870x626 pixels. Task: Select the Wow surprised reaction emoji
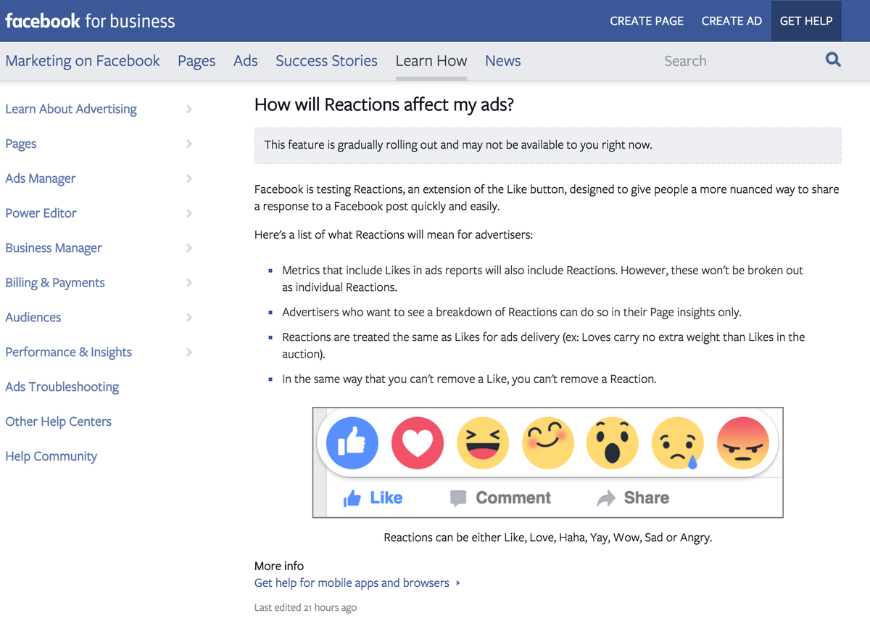(x=613, y=443)
